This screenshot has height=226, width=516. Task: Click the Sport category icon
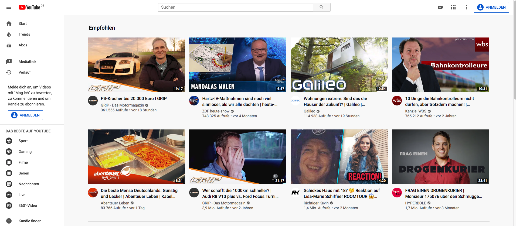pyautogui.click(x=9, y=141)
